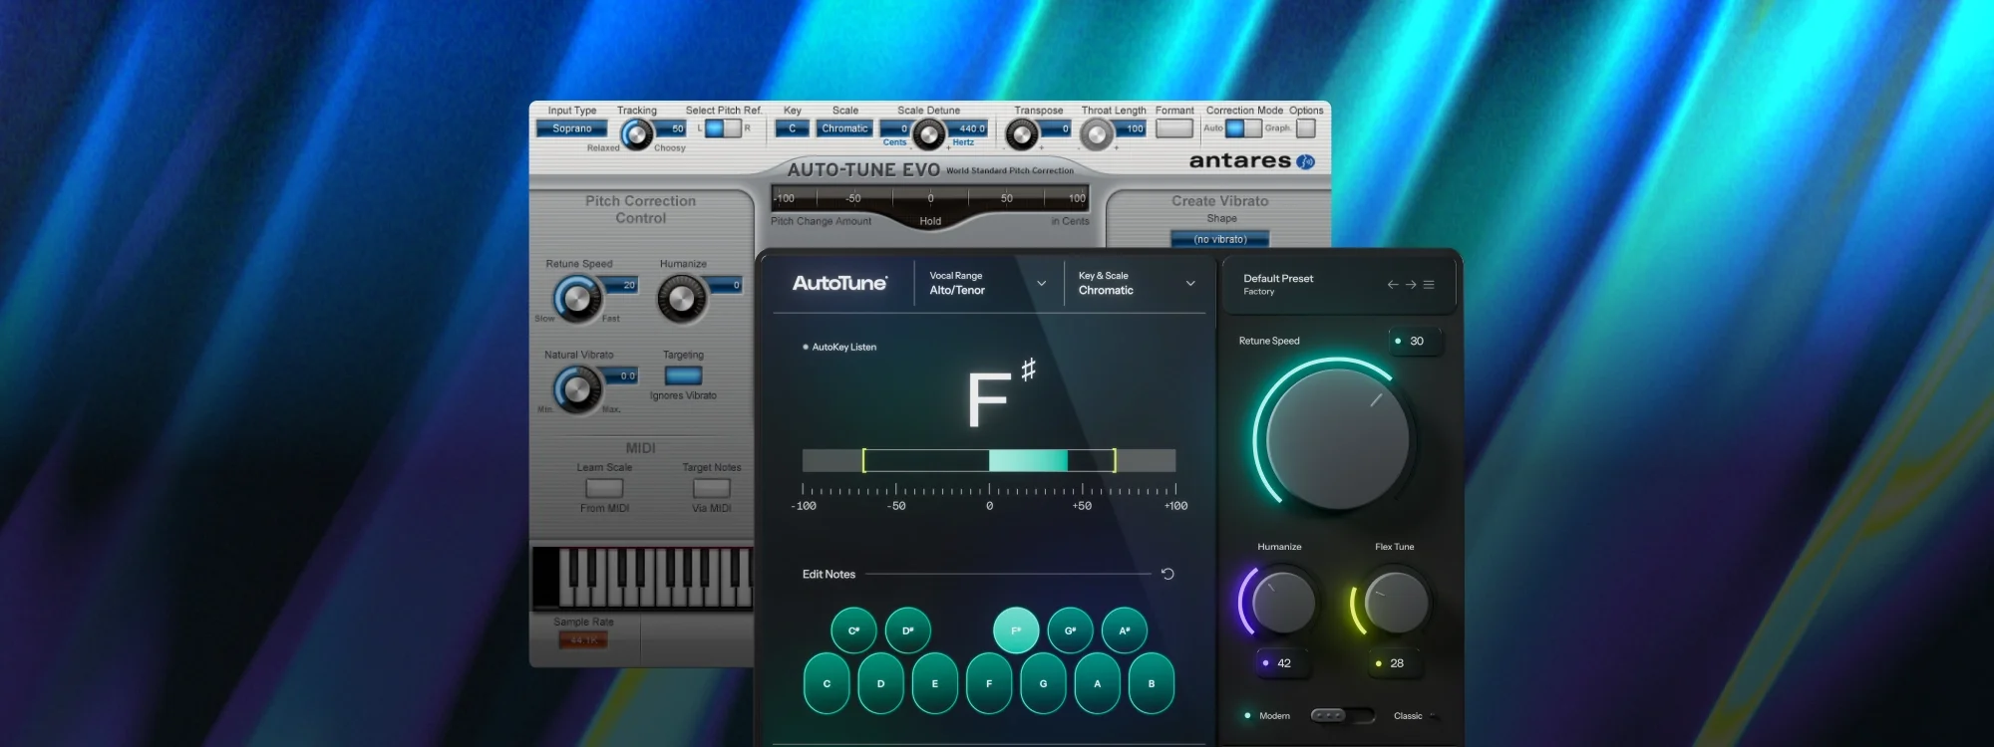Image resolution: width=1994 pixels, height=747 pixels.
Task: Switch the Modern/Classic mode toggle
Action: tap(1342, 715)
